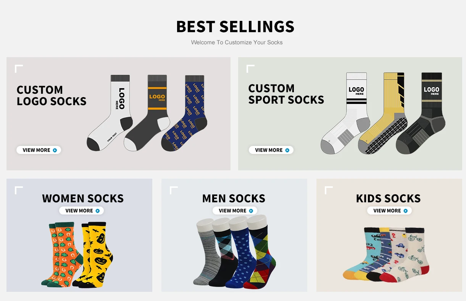This screenshot has height=301, width=466.
Task: Open View More for Men Socks
Action: pos(235,211)
